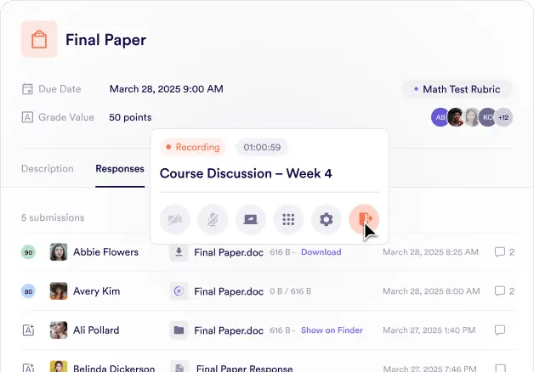The width and height of the screenshot is (534, 372).
Task: Click the Download link for Abbie's paper
Action: [321, 252]
